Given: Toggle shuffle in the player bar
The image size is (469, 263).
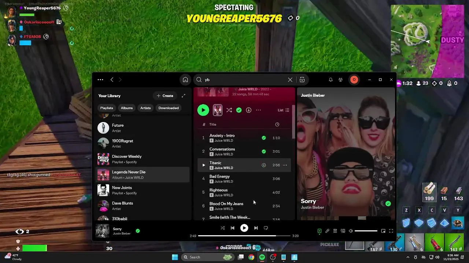Looking at the screenshot, I should tap(222, 228).
